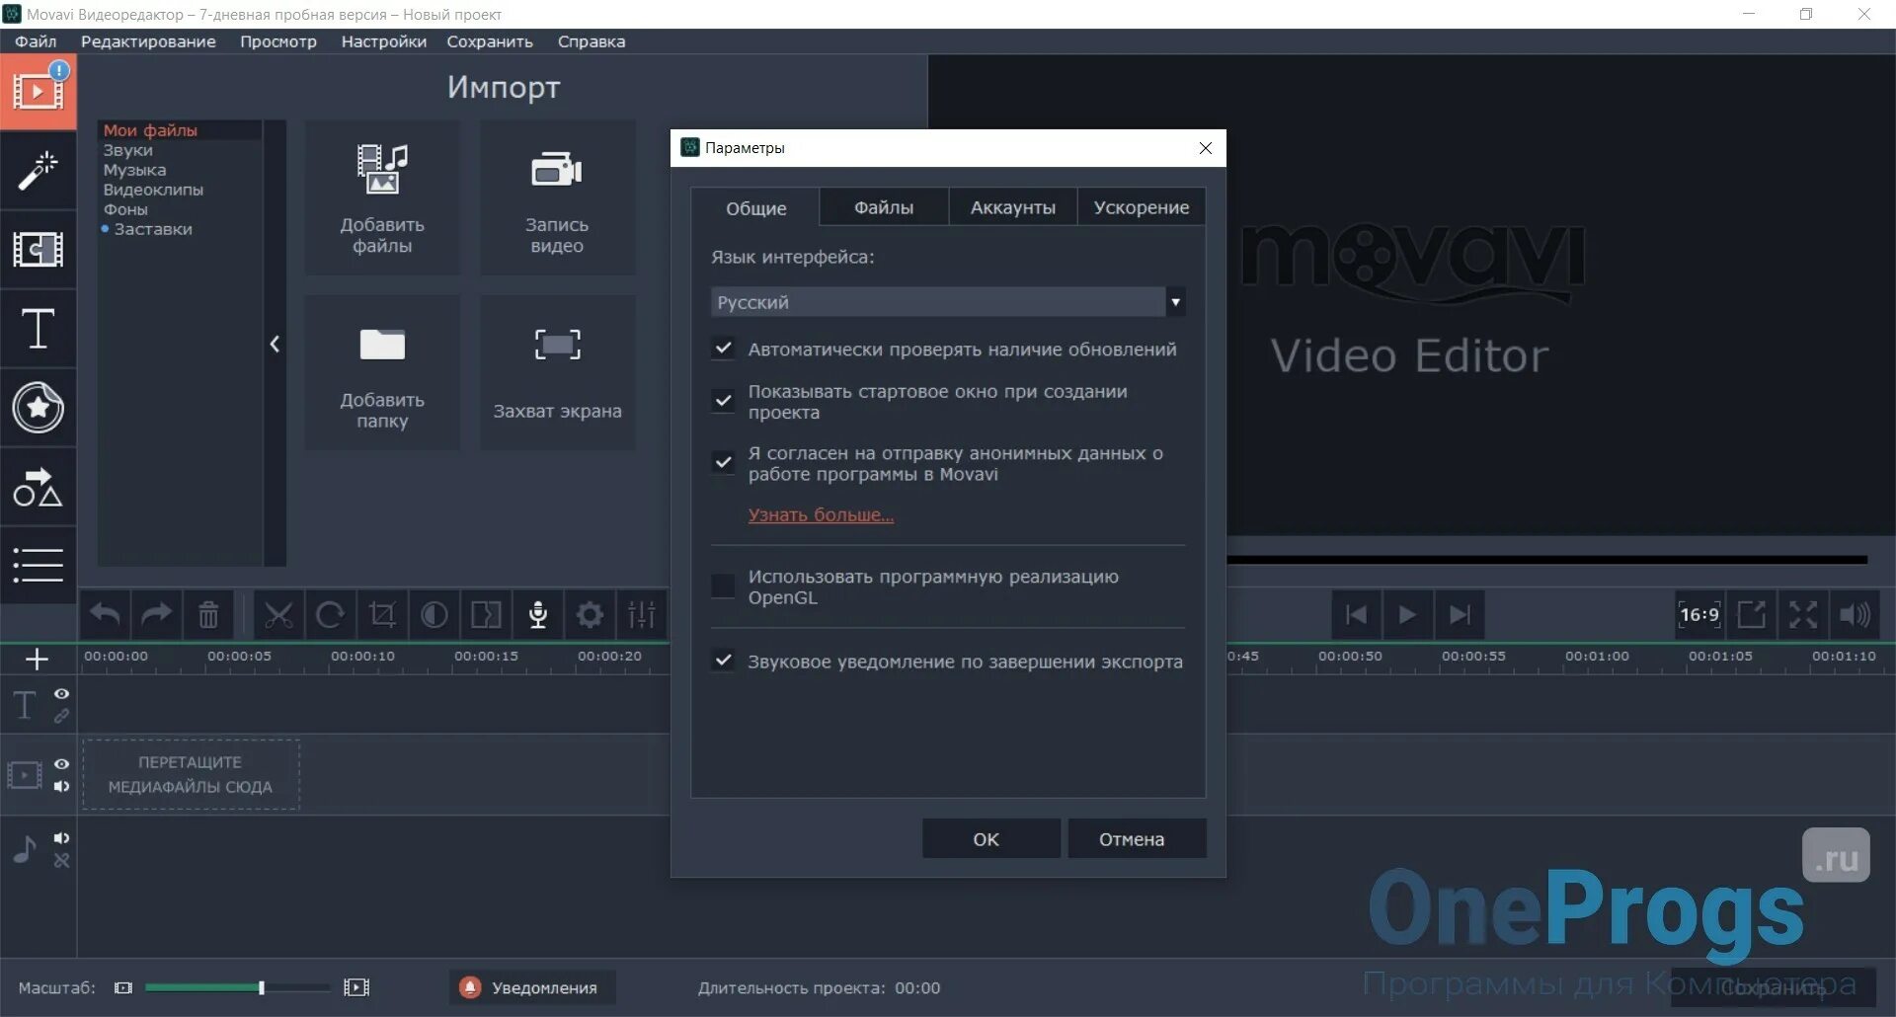Image resolution: width=1896 pixels, height=1017 pixels.
Task: Click the Undo arrow in toolbar
Action: [x=105, y=615]
